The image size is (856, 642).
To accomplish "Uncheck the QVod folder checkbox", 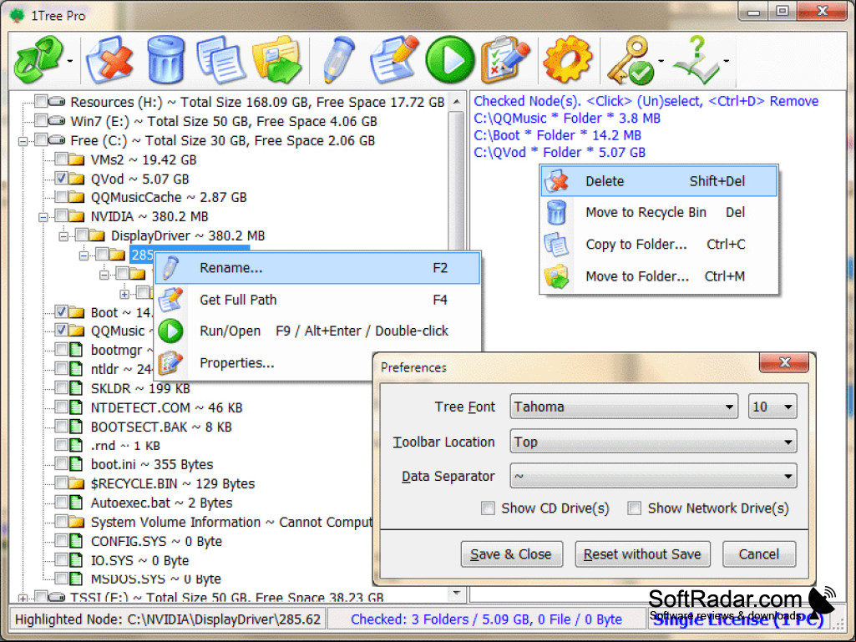I will [x=61, y=179].
